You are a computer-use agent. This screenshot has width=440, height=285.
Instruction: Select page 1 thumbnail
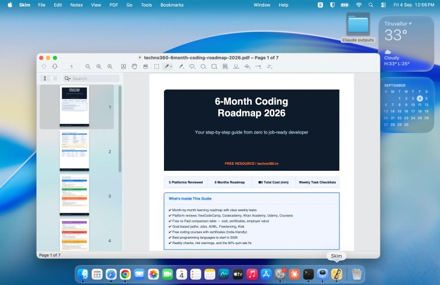coord(74,106)
